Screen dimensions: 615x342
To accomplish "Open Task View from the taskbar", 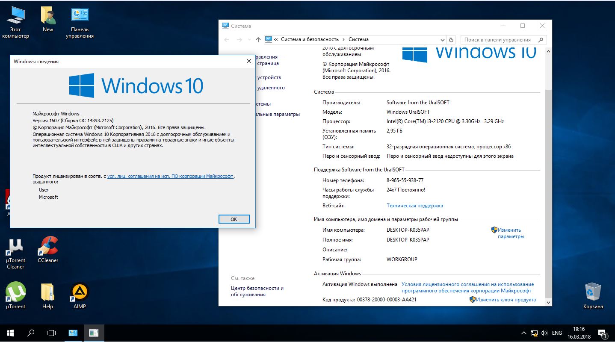I will (51, 333).
